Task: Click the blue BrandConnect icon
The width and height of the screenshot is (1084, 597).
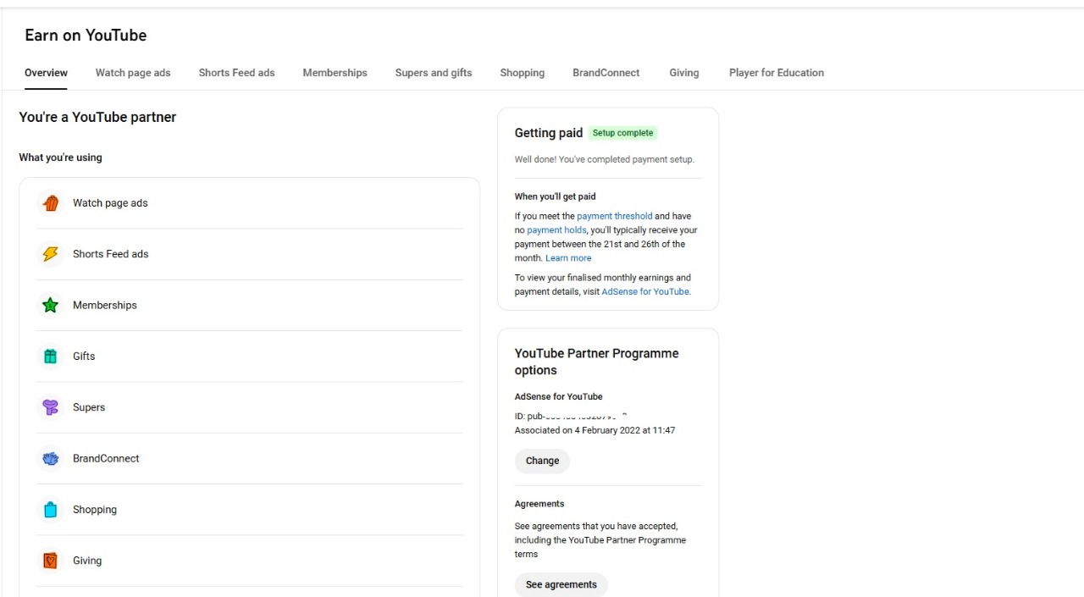Action: pos(51,459)
